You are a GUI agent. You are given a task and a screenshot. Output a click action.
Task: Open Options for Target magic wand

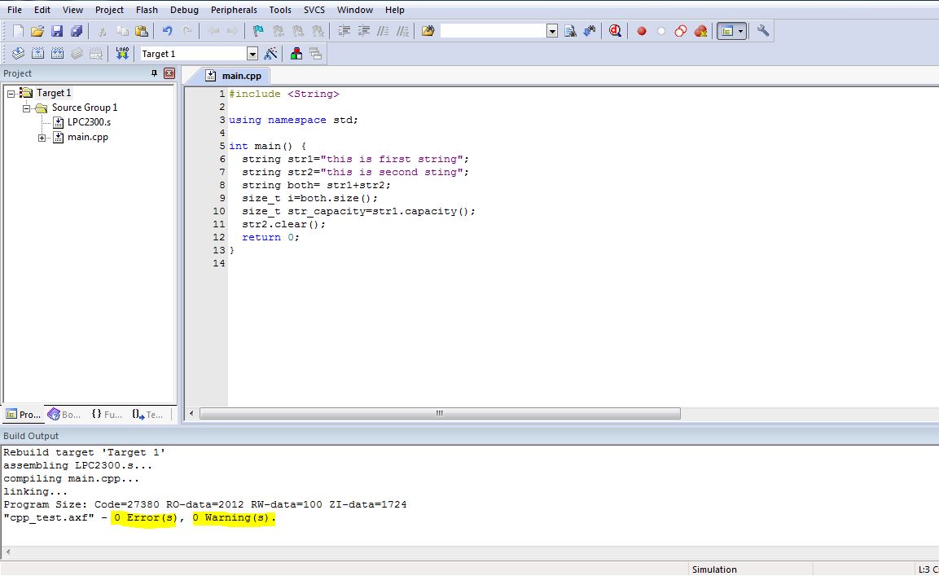(x=271, y=54)
